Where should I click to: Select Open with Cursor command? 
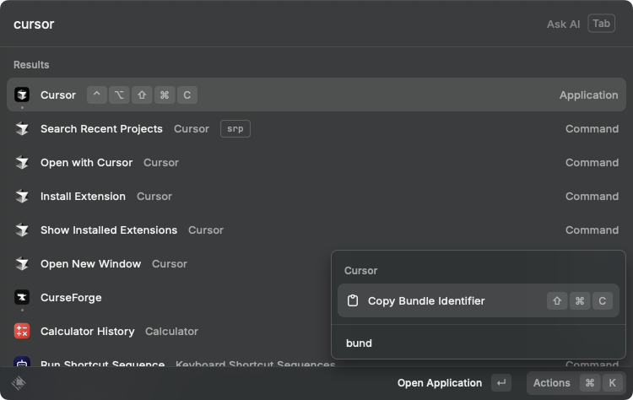[316, 163]
